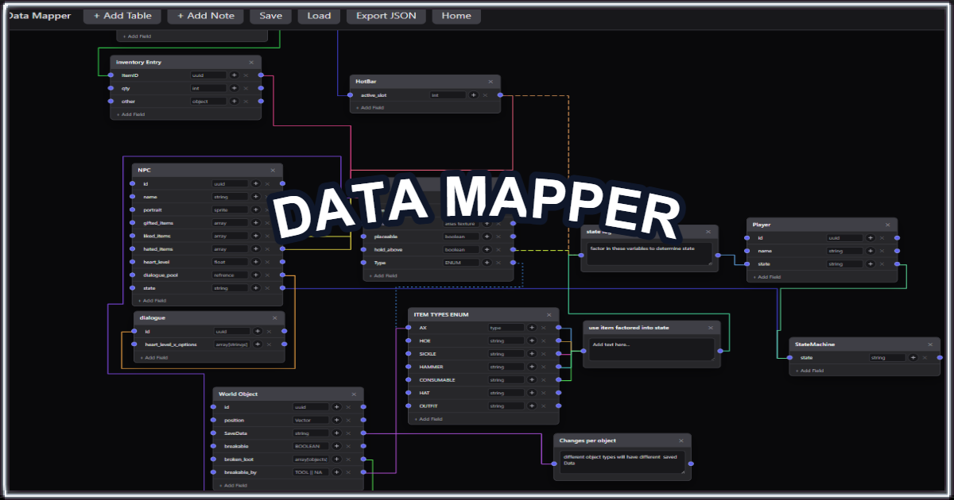
Task: Close the ITEM TYPES ENUM table
Action: tap(549, 314)
